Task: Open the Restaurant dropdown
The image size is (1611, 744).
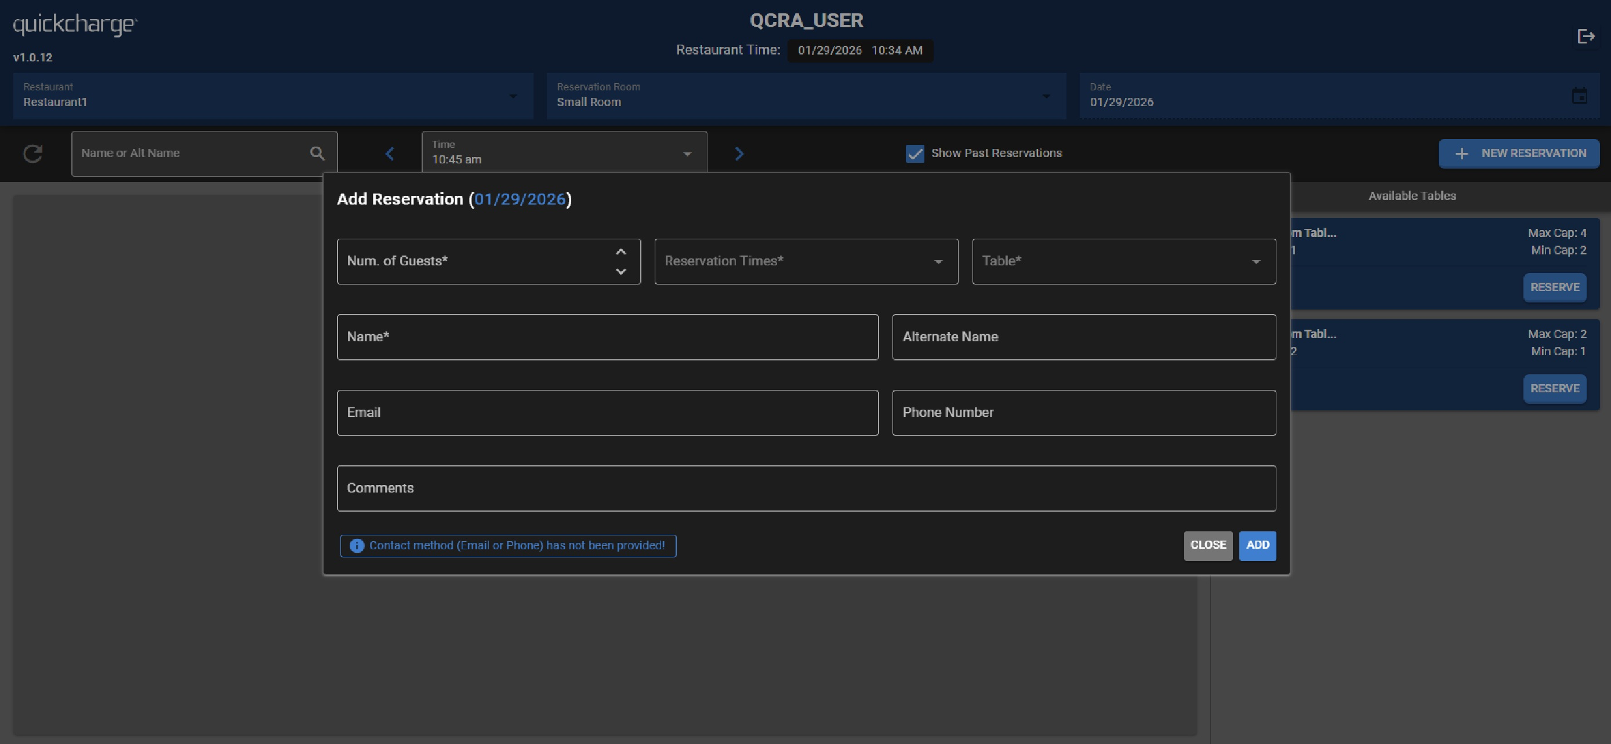Action: click(273, 96)
